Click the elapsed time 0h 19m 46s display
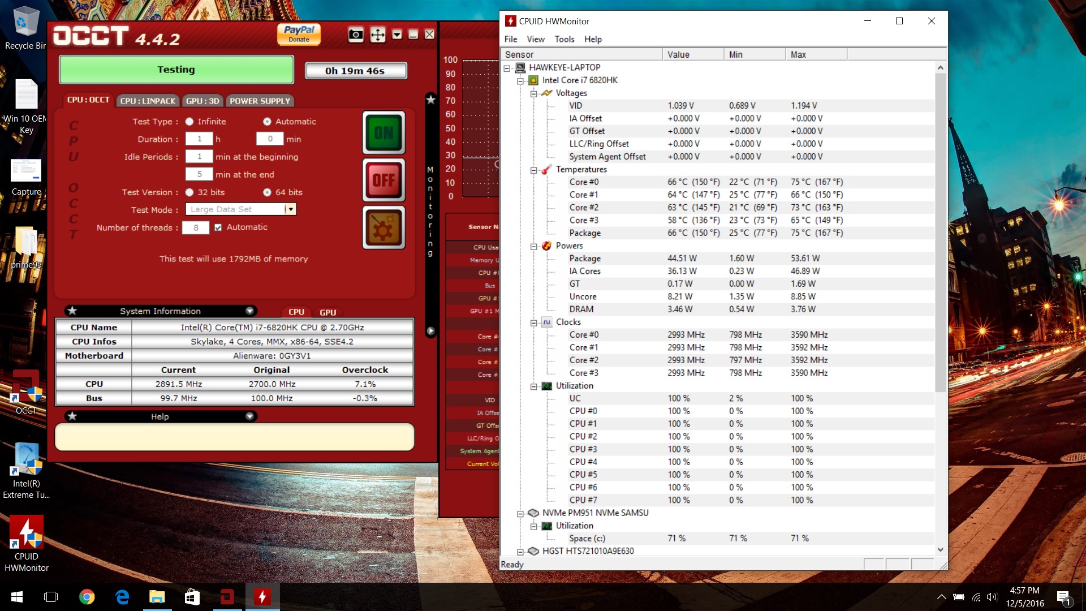 [355, 71]
